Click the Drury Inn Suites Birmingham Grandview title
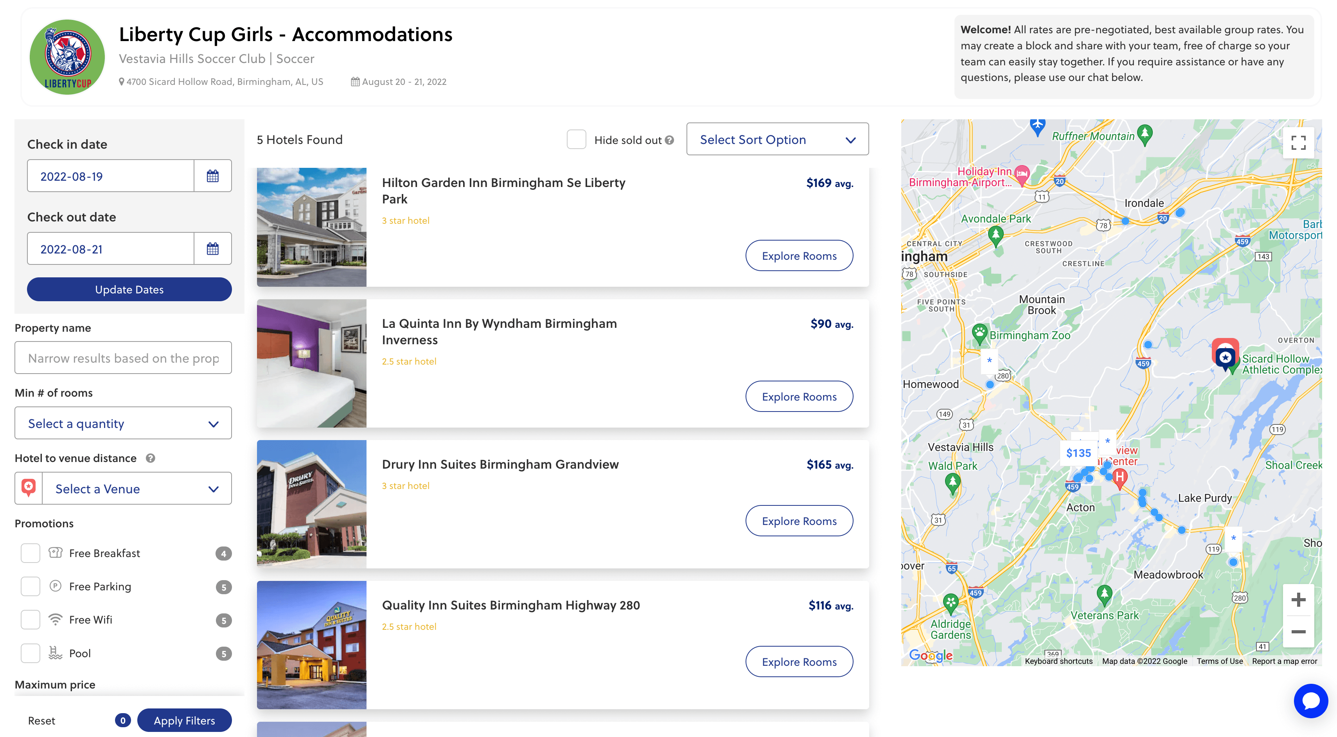The width and height of the screenshot is (1337, 737). [x=500, y=464]
